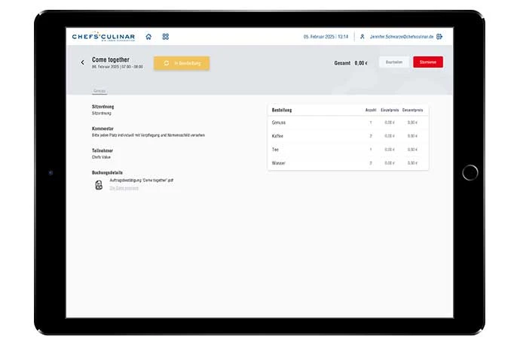The width and height of the screenshot is (520, 346).
Task: Select the Kaffee order row
Action: [x=347, y=136]
